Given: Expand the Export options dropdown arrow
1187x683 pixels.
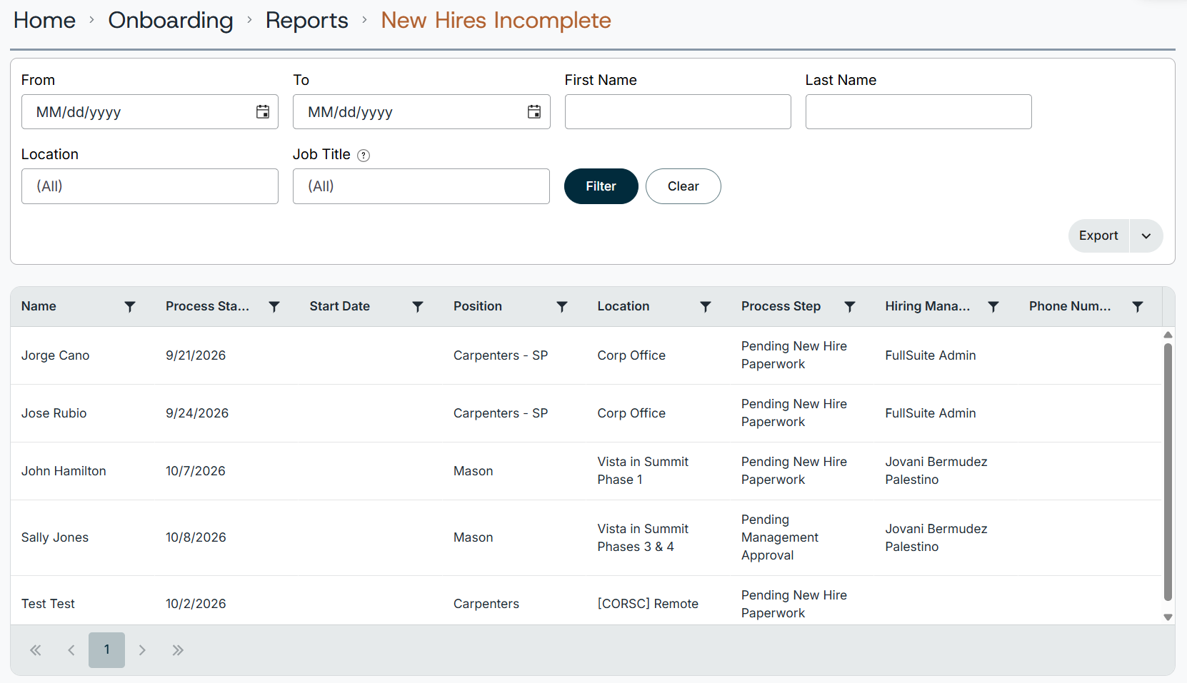Looking at the screenshot, I should pyautogui.click(x=1146, y=236).
